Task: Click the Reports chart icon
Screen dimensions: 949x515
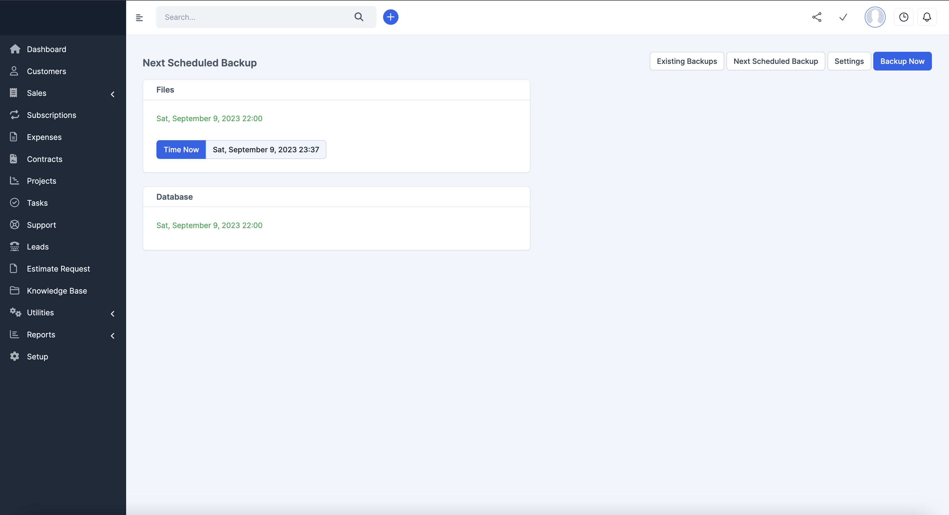Action: pos(14,334)
